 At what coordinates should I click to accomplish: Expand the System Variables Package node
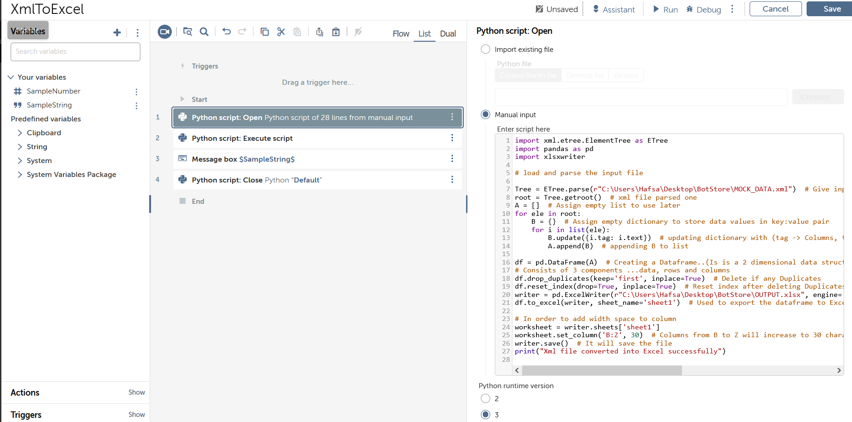tap(19, 175)
